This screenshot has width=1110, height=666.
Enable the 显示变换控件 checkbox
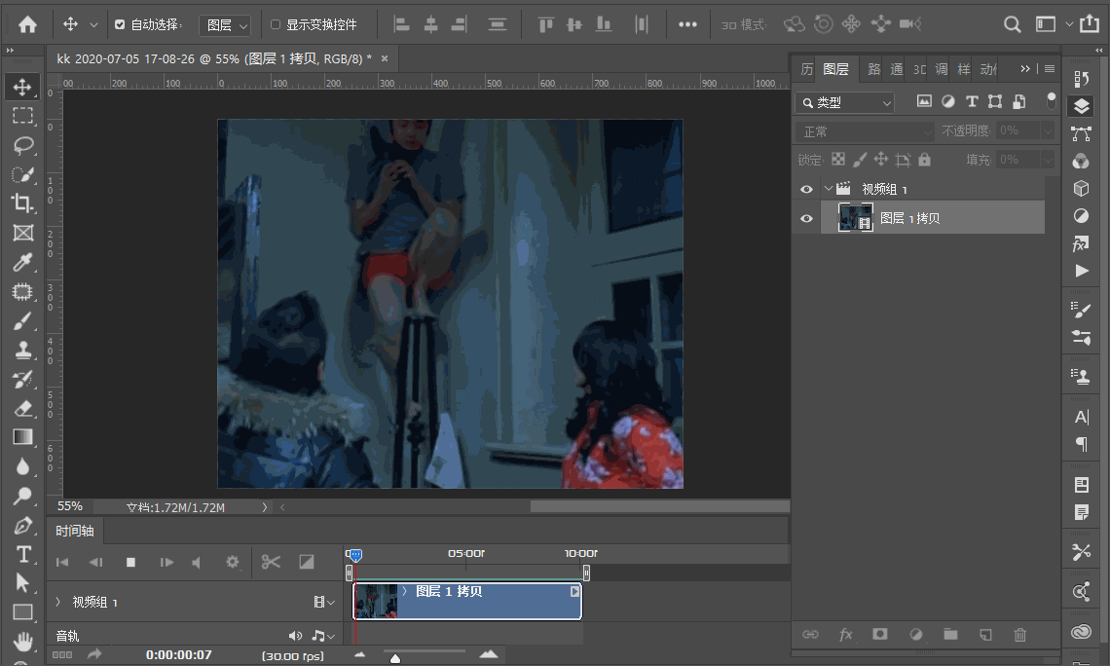point(276,24)
